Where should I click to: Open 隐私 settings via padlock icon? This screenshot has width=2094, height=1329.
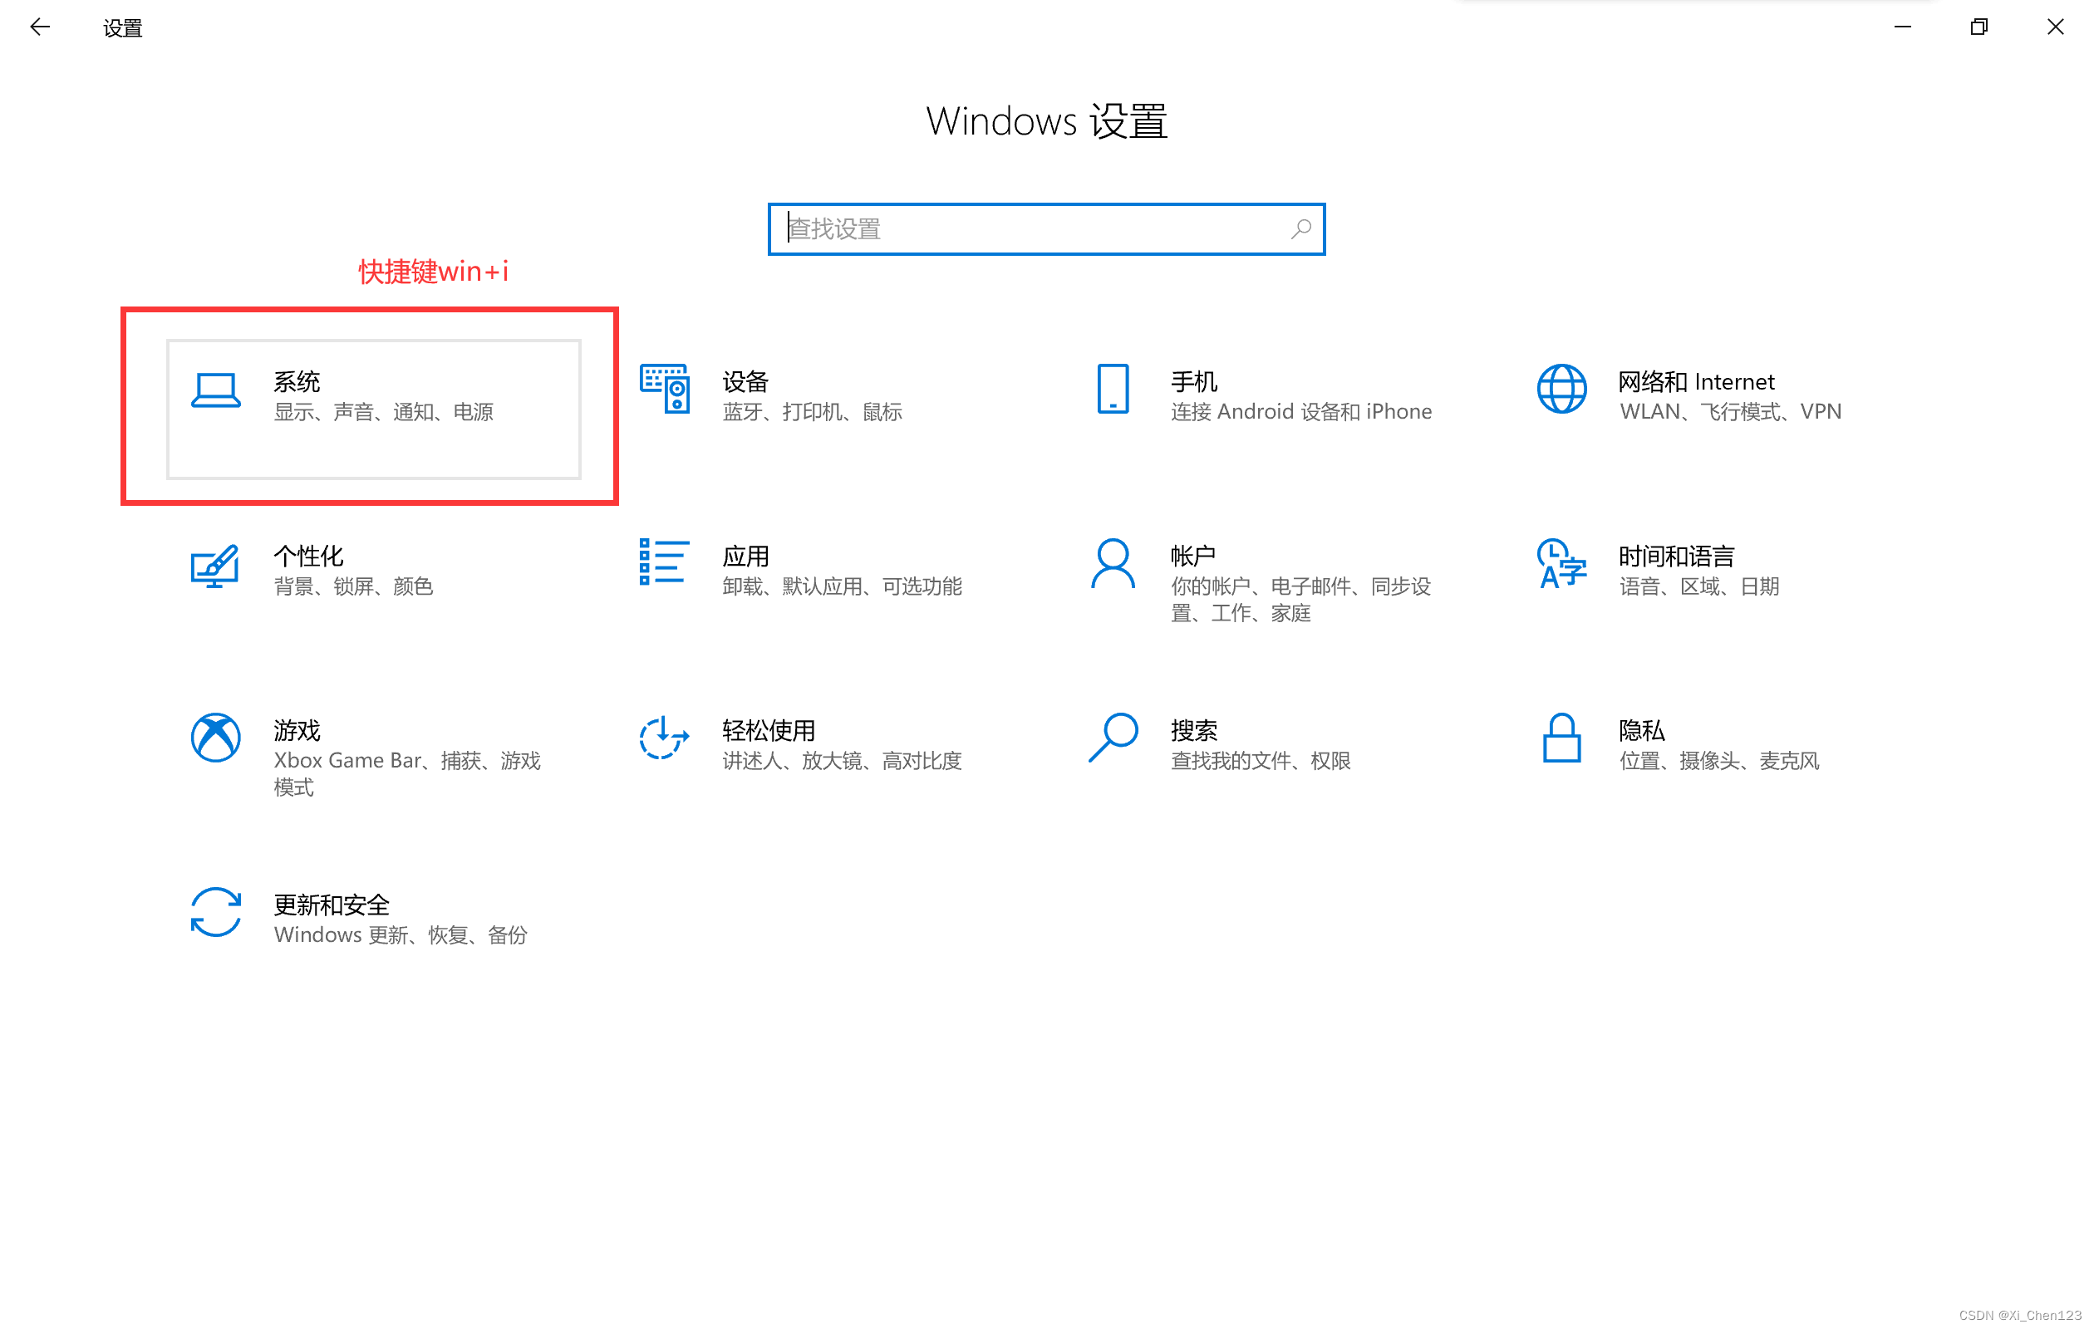point(1562,738)
